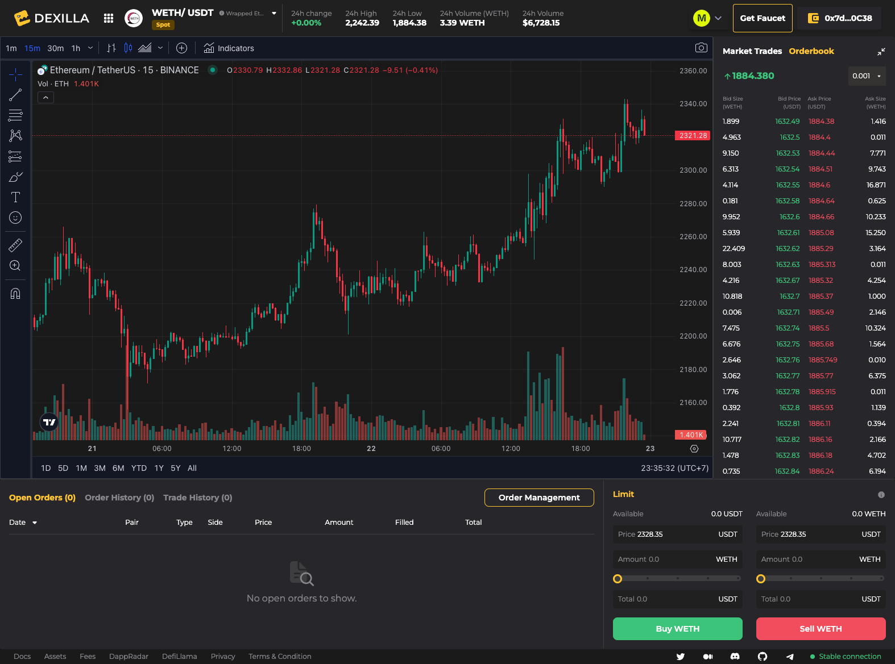Screen dimensions: 895x664
Task: Select the trend line drawing tool
Action: [15, 95]
